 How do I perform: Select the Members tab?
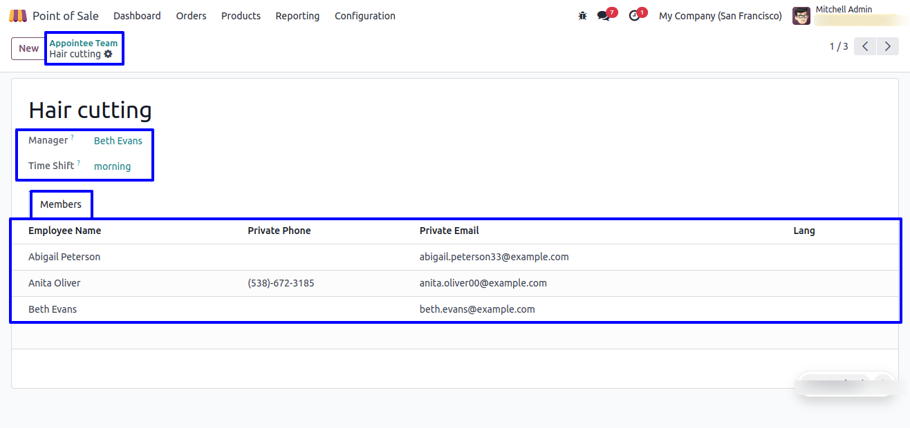pos(61,204)
